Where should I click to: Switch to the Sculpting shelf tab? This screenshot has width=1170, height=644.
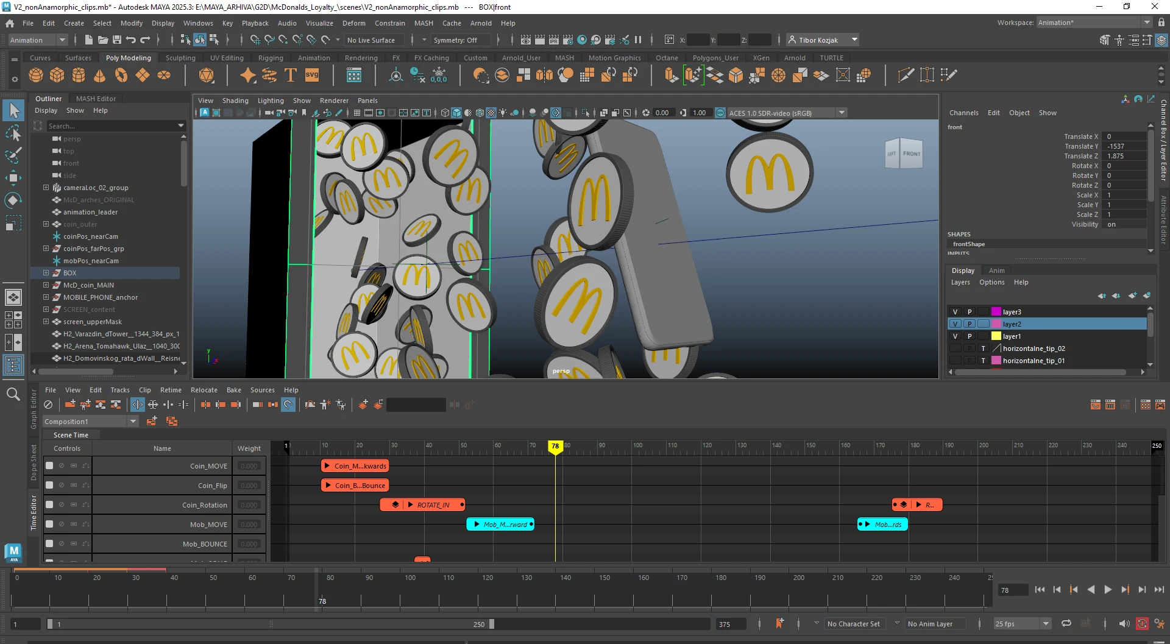(180, 58)
